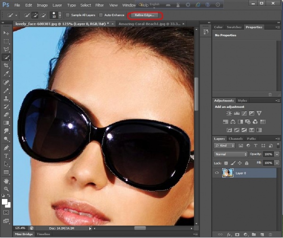
Task: Enable Sample All Layers checkbox
Action: pos(67,15)
